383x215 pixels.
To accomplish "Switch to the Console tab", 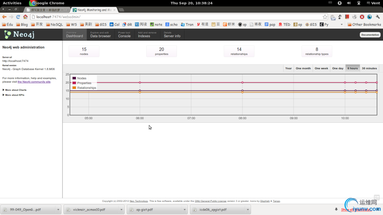I will click(124, 35).
